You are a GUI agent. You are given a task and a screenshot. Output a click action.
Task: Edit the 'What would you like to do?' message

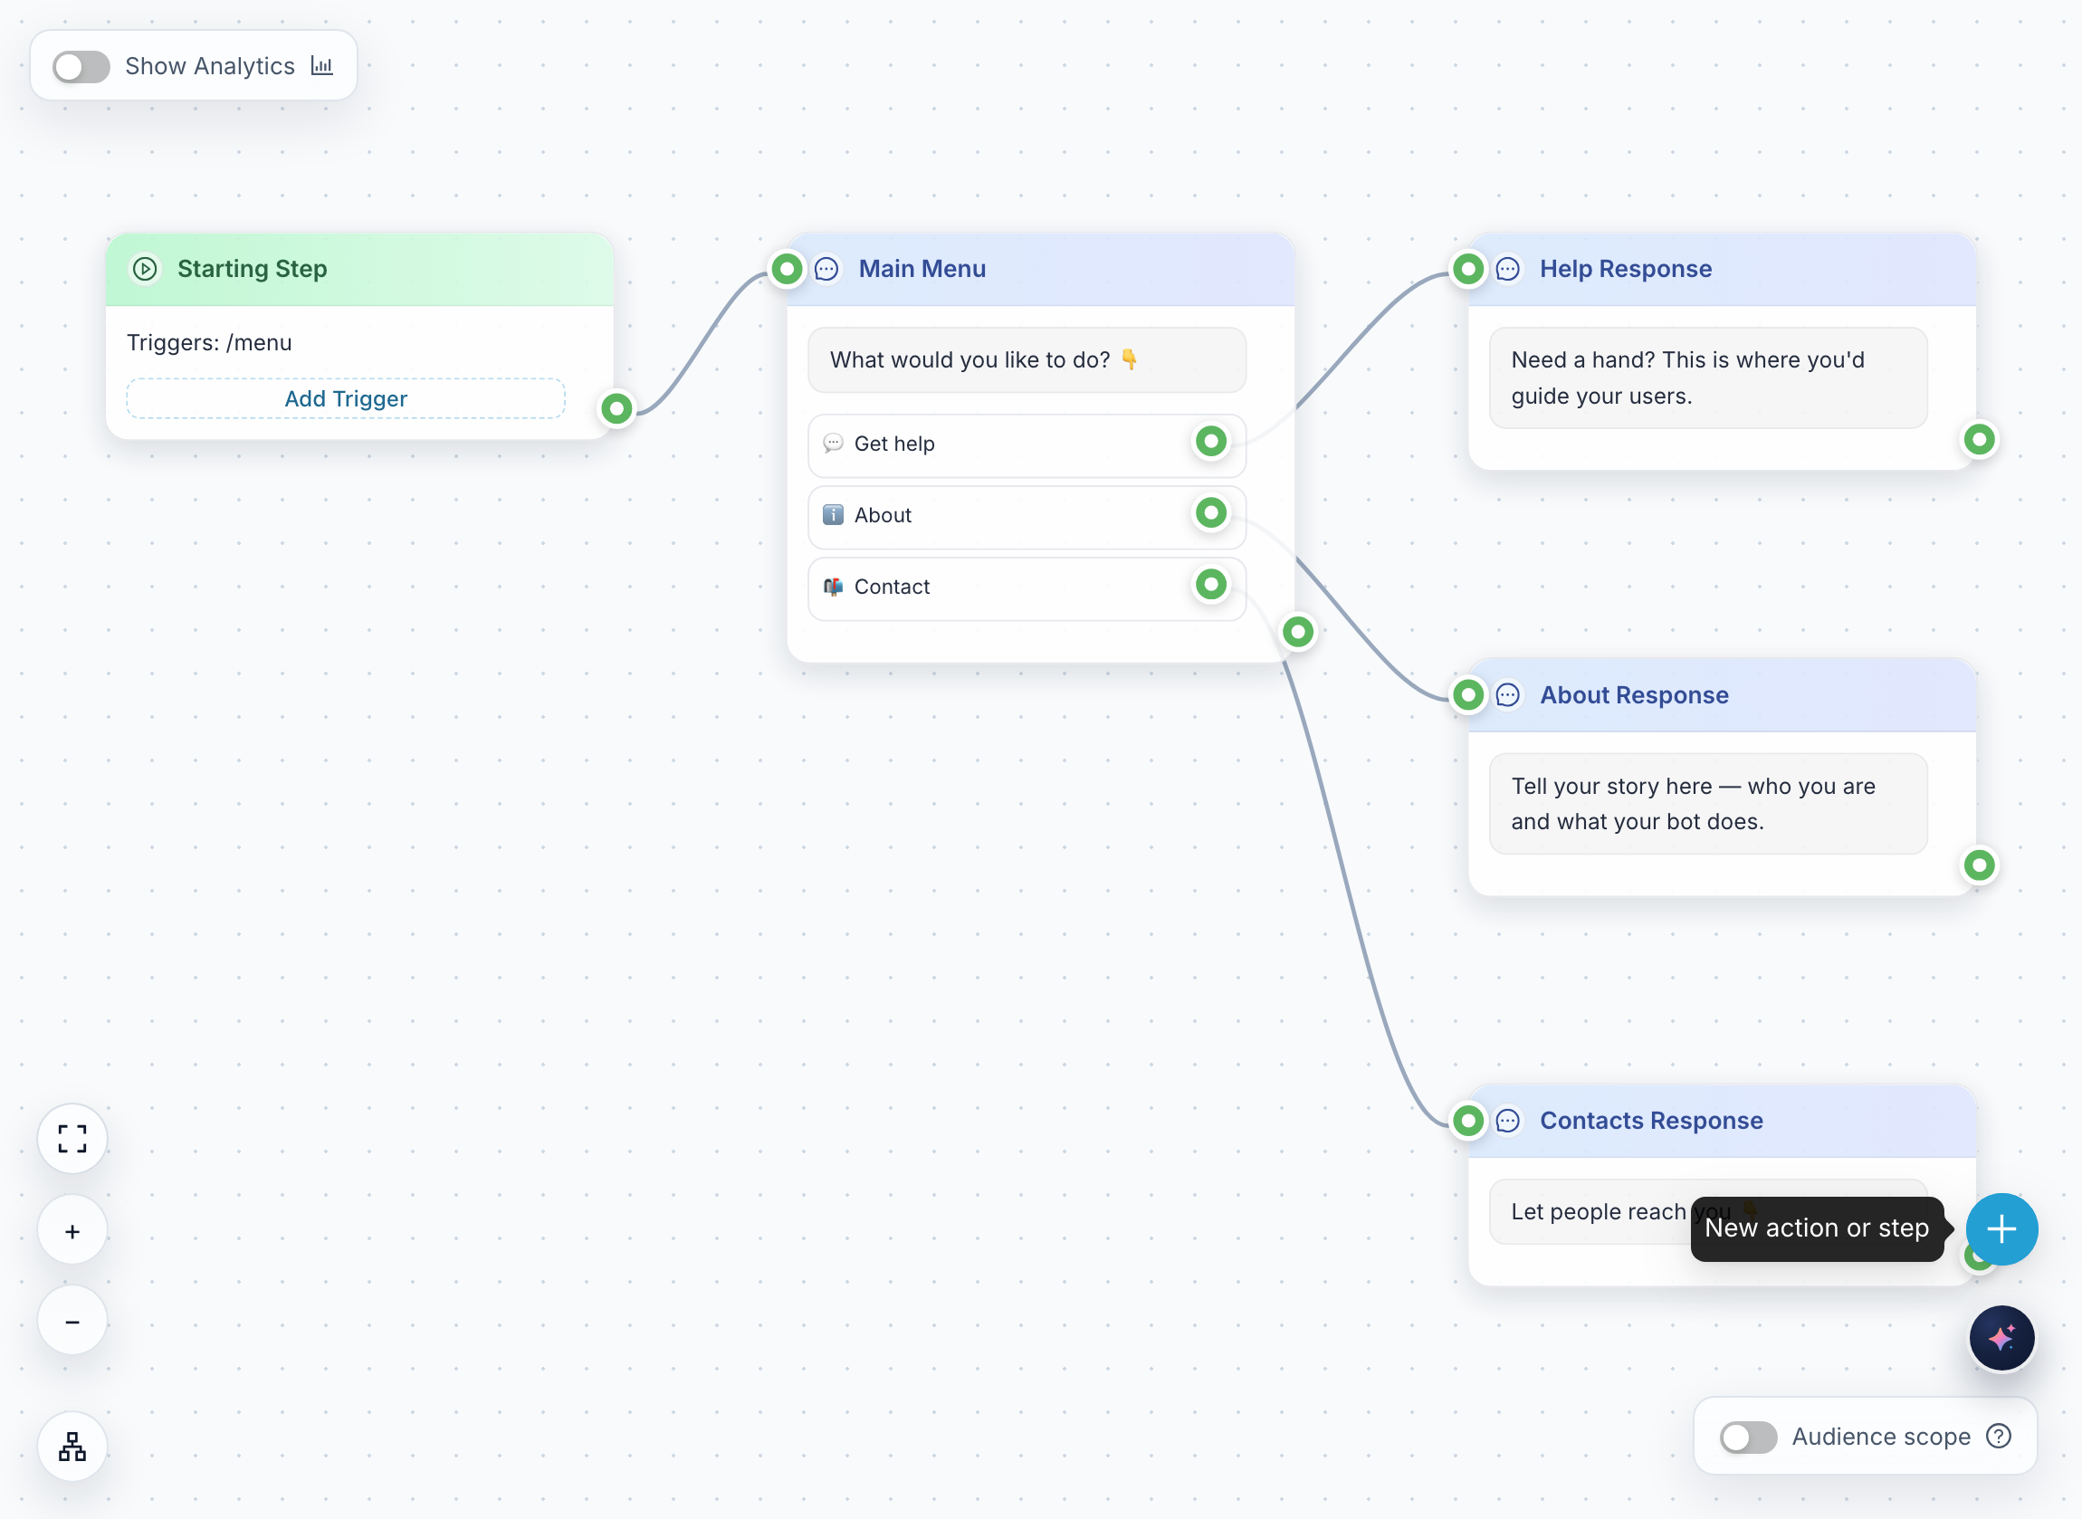1027,359
